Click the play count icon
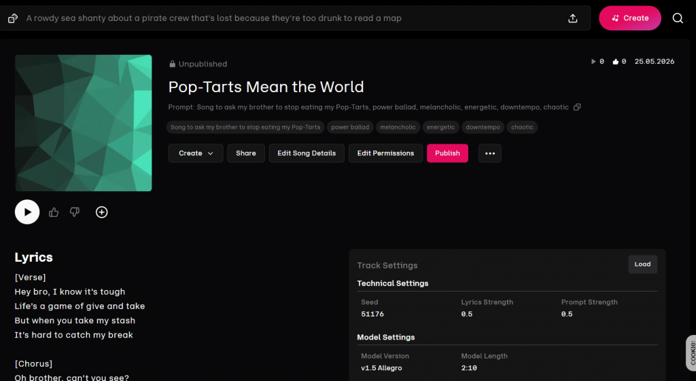Viewport: 696px width, 381px height. [x=593, y=62]
